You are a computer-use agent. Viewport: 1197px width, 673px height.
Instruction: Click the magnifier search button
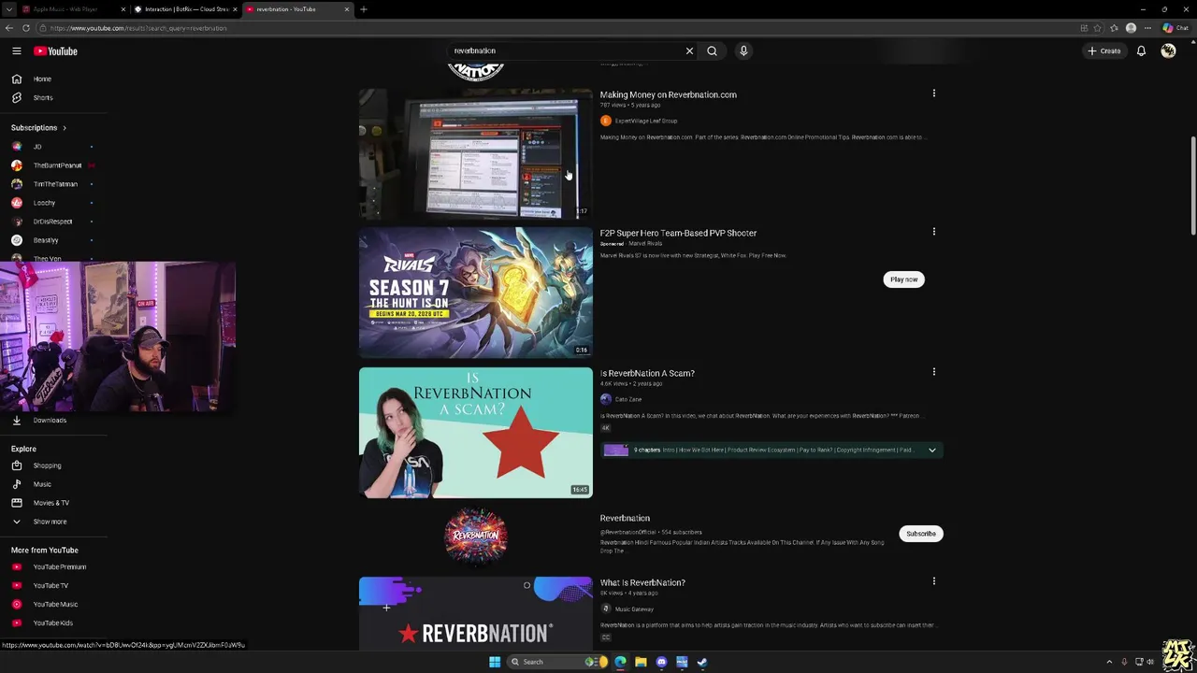pos(712,51)
